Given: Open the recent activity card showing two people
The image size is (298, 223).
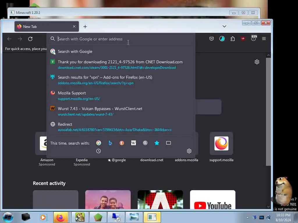Looking at the screenshot, I should pyautogui.click(x=108, y=200).
